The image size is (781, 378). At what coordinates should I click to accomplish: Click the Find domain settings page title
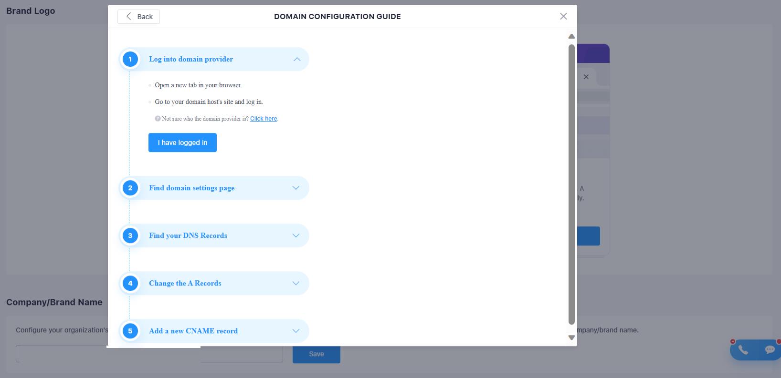coord(191,188)
